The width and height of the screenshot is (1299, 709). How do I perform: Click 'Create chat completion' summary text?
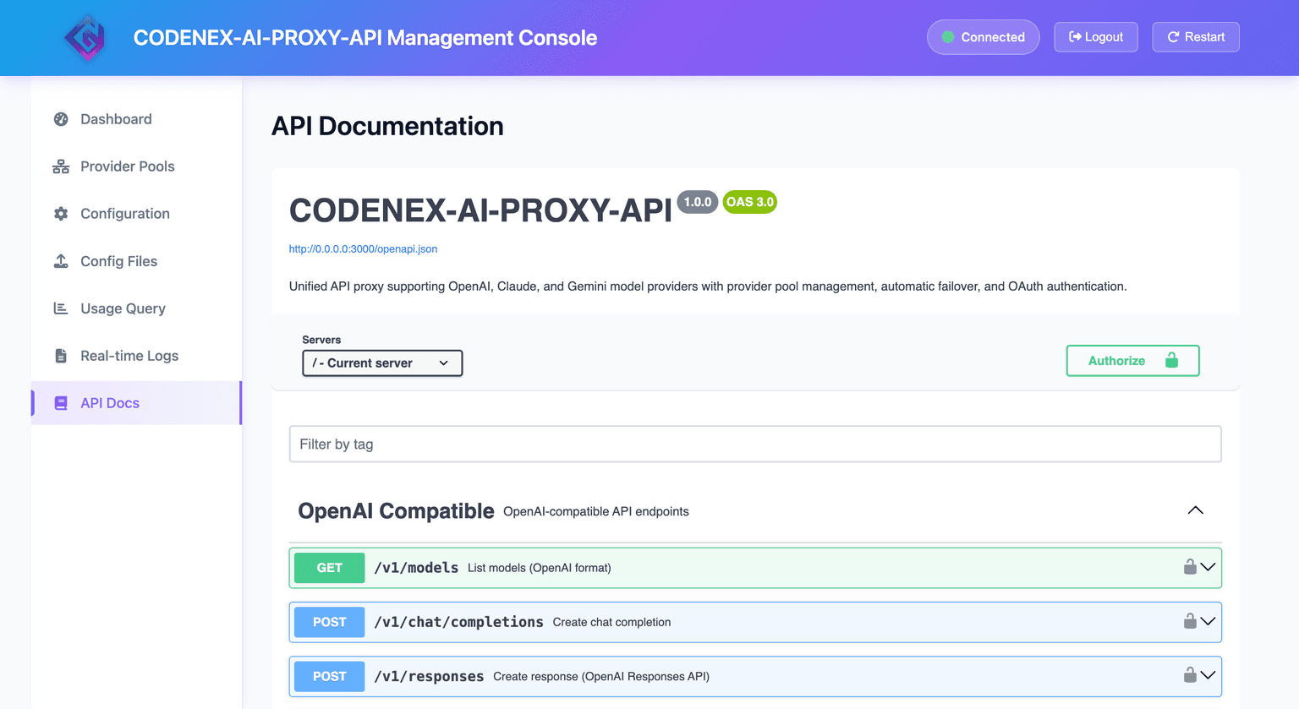(611, 622)
